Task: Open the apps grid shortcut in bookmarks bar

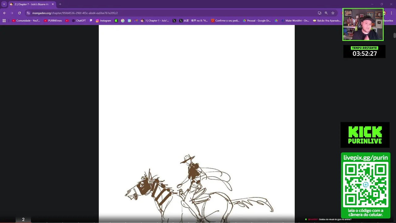Action: (x=4, y=21)
